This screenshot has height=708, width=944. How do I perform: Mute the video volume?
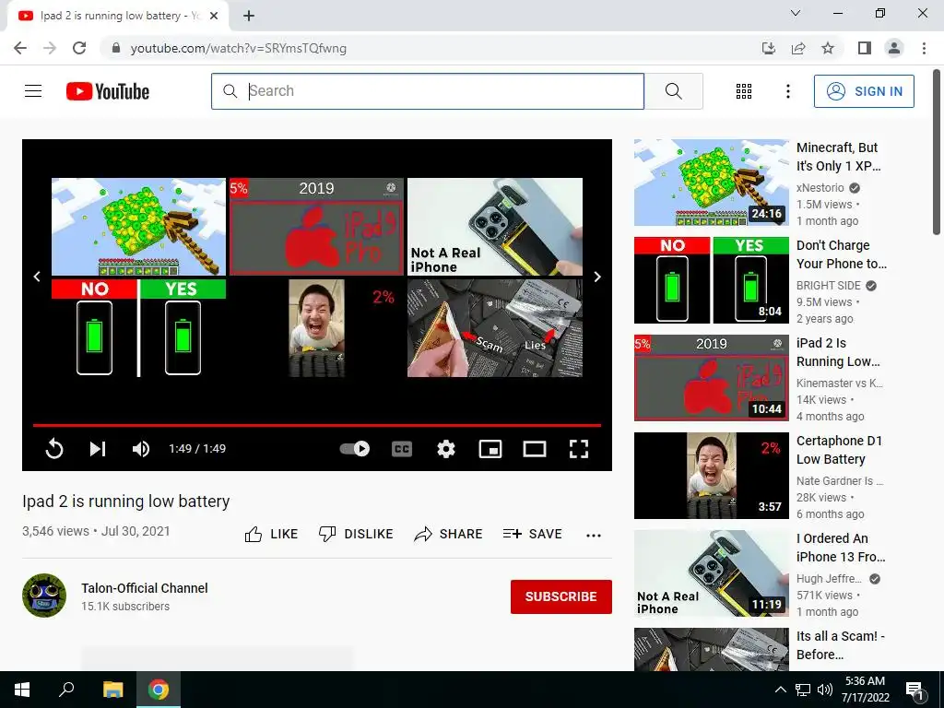(141, 449)
